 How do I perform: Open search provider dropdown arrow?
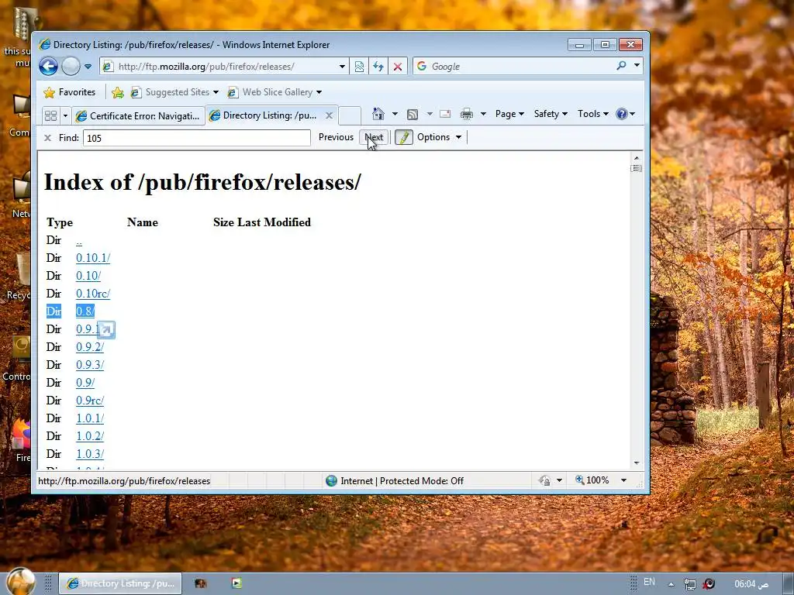coord(637,66)
